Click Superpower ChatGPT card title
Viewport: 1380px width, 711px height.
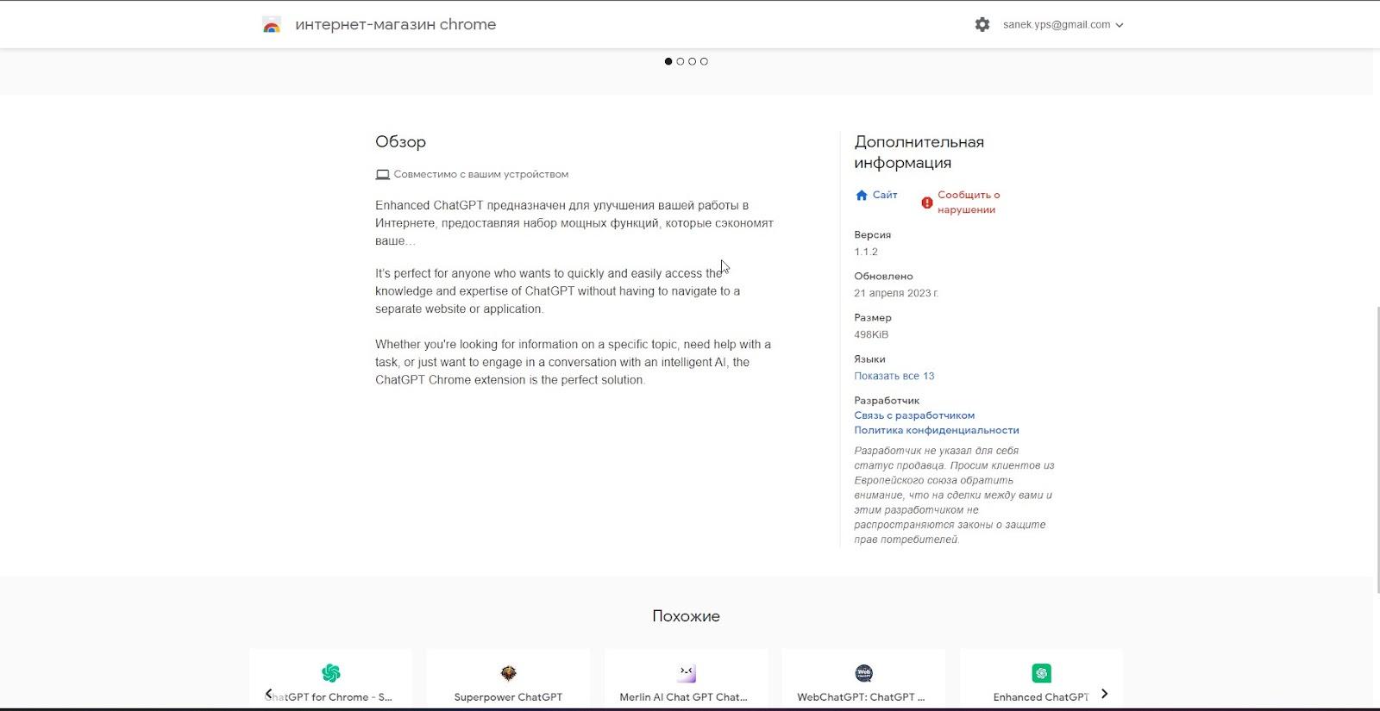[508, 697]
